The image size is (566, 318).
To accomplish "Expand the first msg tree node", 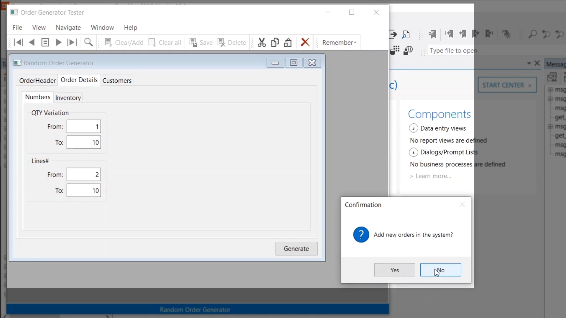I will tap(550, 90).
